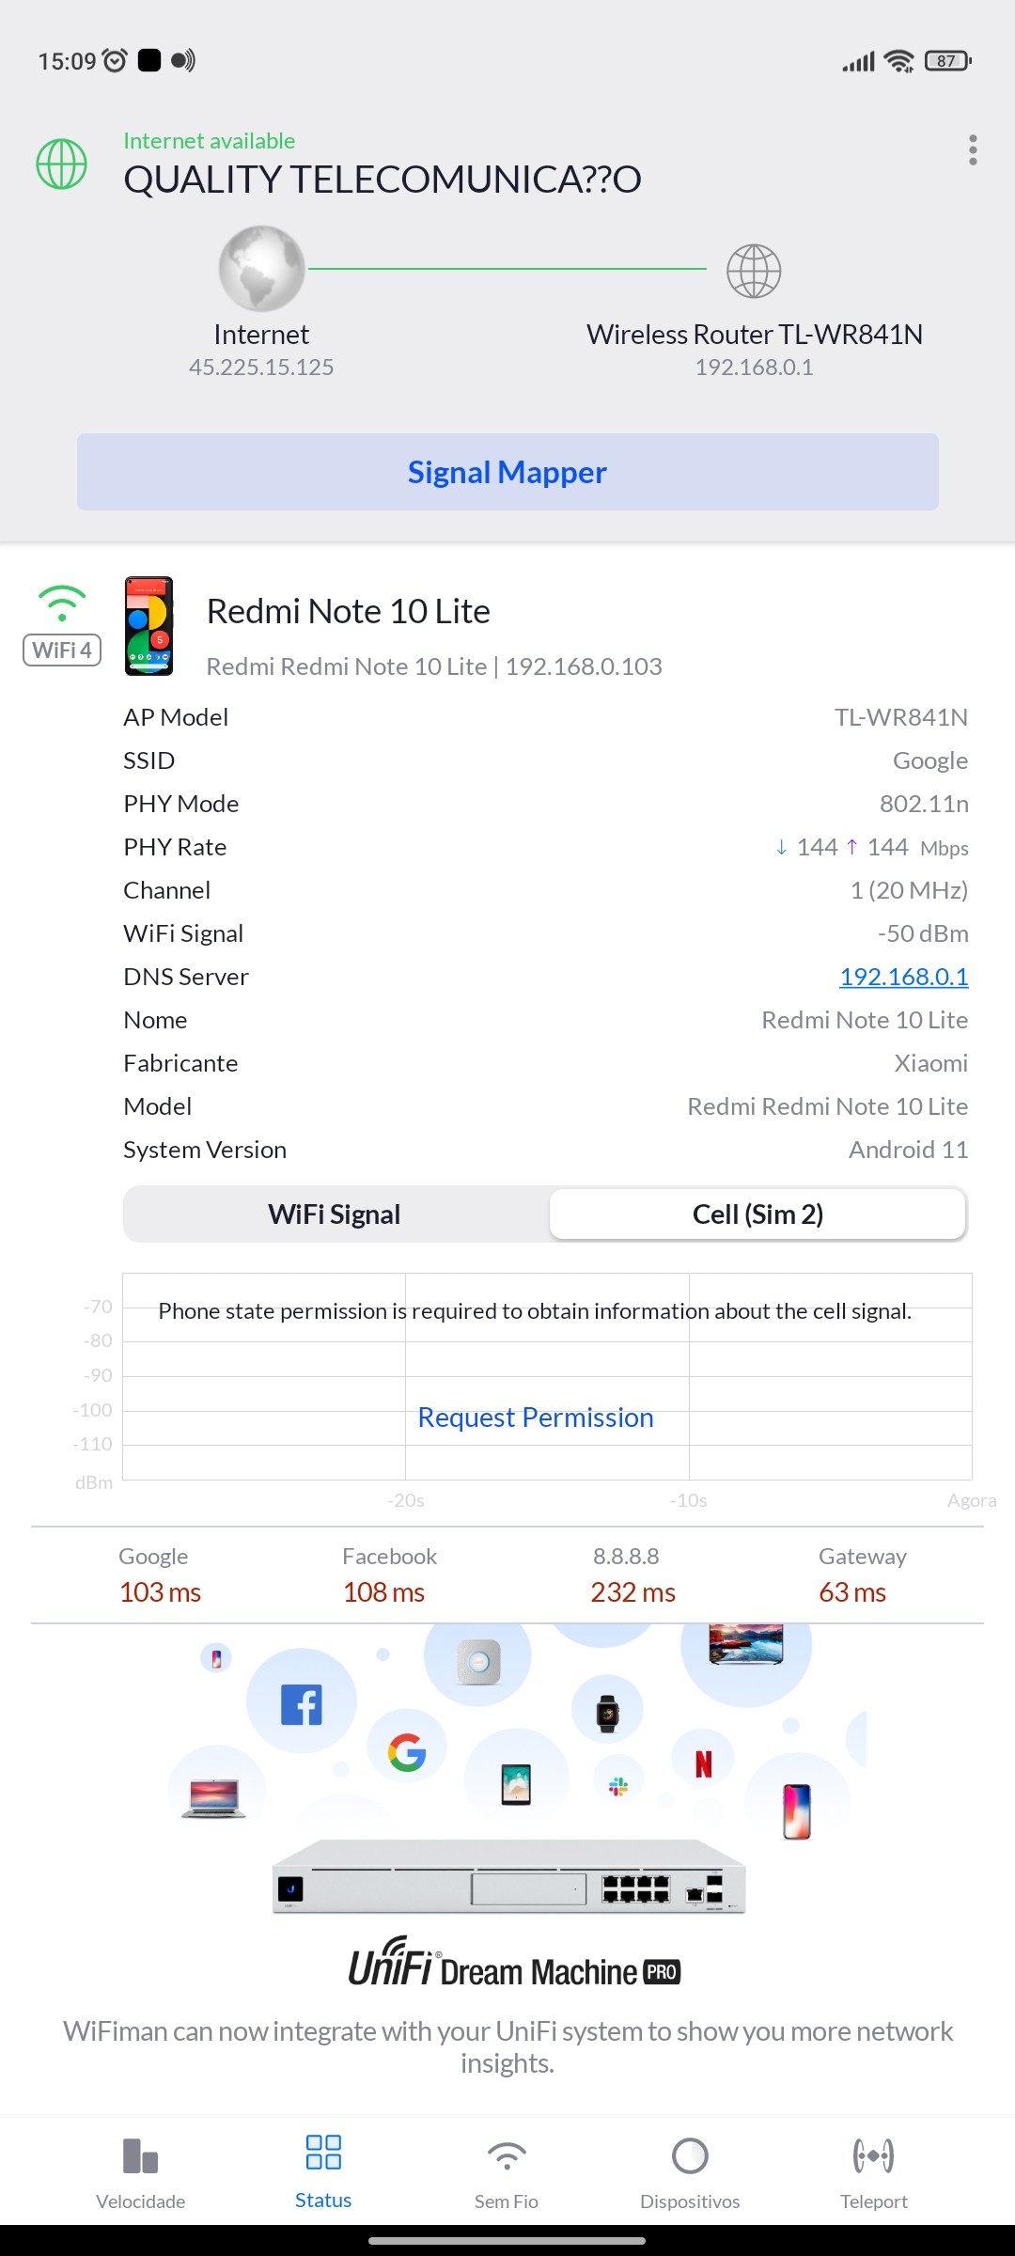Go to the Teleport tab

coord(874,2172)
